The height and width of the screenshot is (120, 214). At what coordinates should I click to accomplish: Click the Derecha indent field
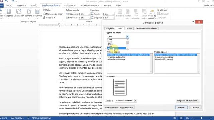(83, 18)
